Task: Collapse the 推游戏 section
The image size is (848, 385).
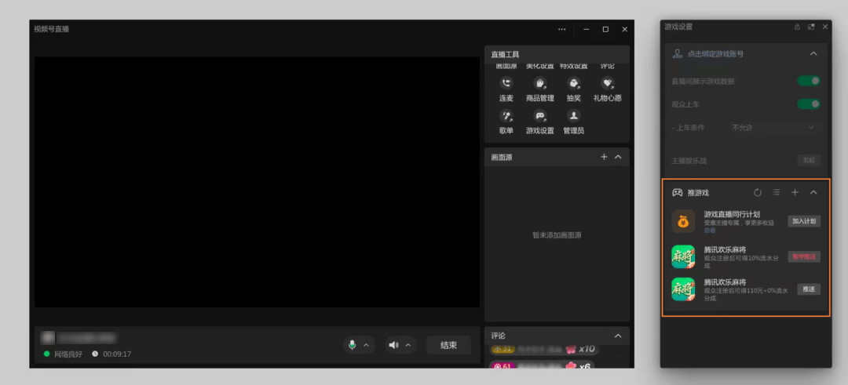Action: tap(813, 193)
